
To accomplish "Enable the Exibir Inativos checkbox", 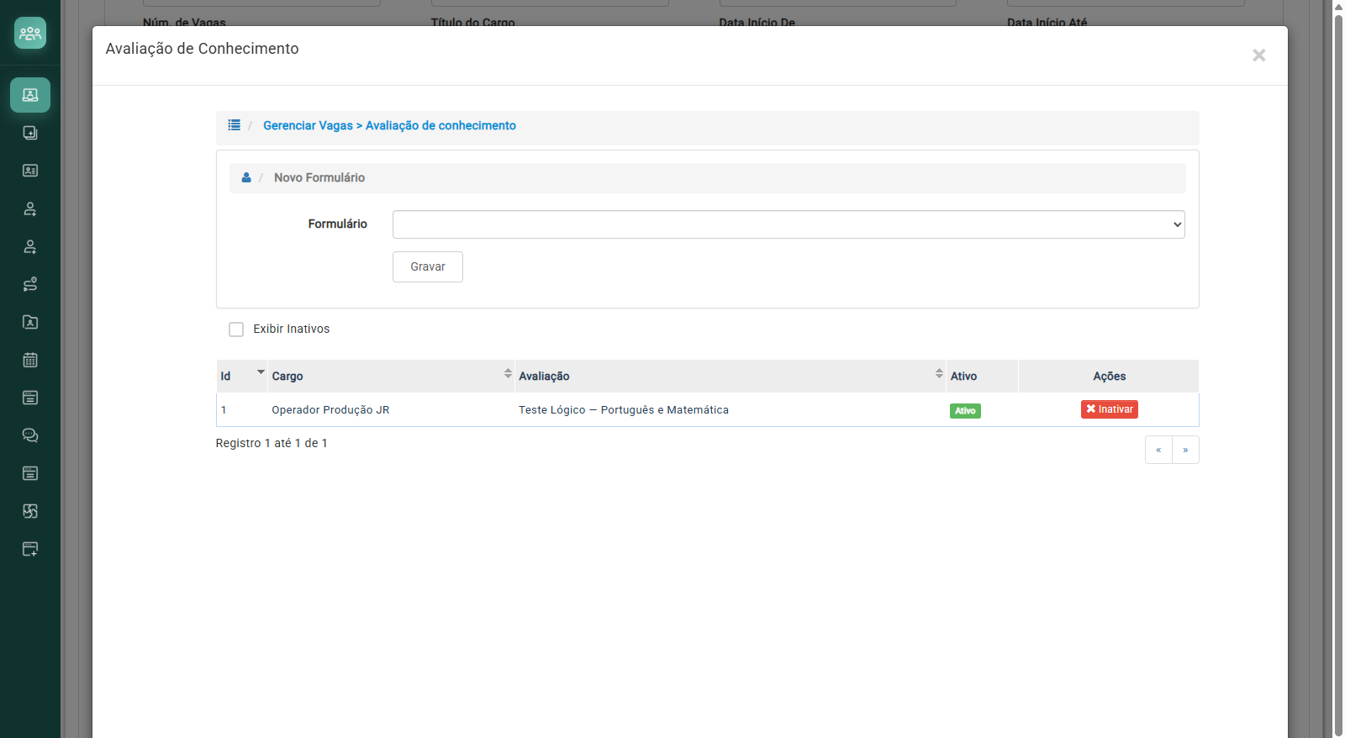I will coord(236,329).
